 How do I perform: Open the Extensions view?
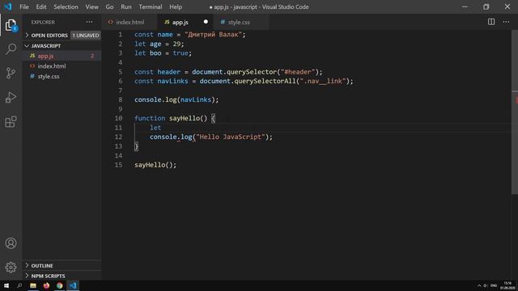(x=11, y=122)
